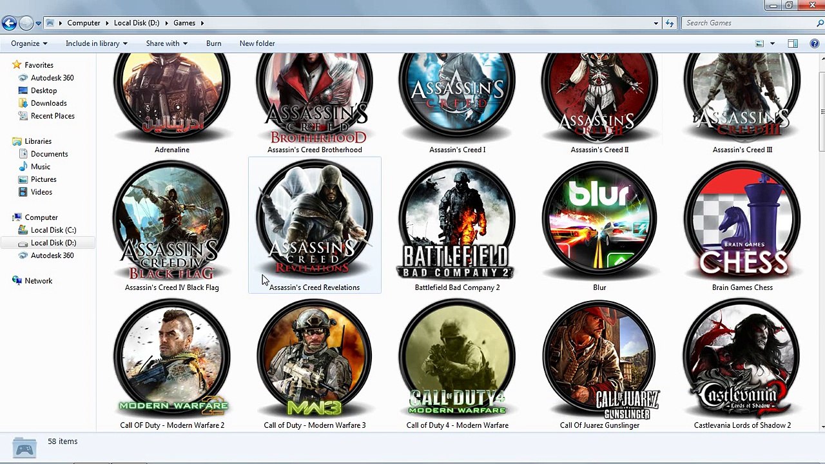Select Call of Duty Modern Warfare 3 icon
The width and height of the screenshot is (825, 464).
click(x=315, y=358)
